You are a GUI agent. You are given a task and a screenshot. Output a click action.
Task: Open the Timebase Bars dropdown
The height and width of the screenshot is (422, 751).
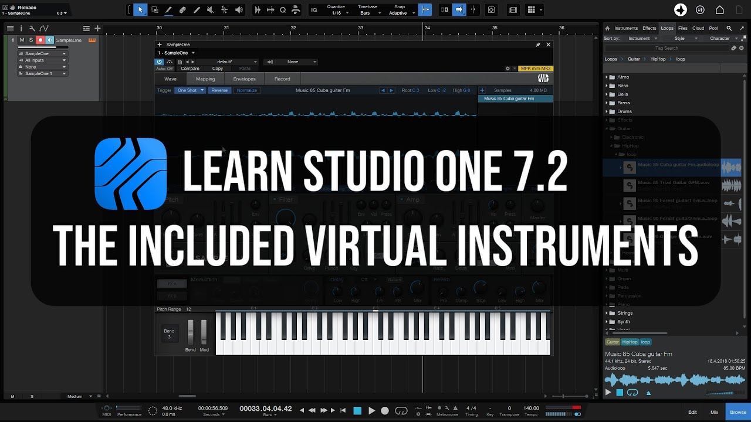[x=368, y=10]
